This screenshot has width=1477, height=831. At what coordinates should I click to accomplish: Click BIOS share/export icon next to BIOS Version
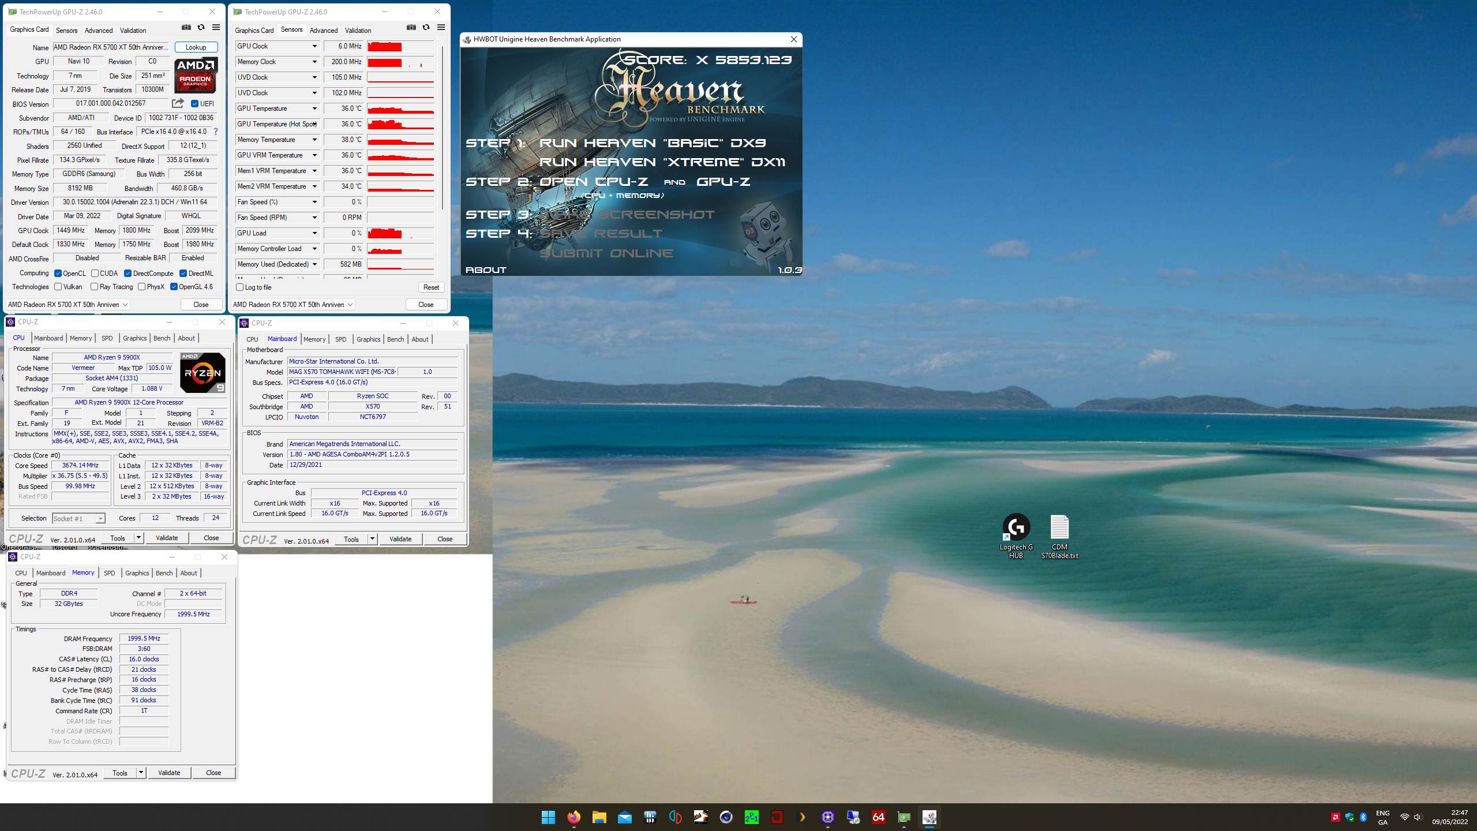(x=178, y=103)
